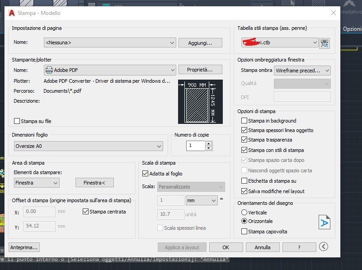Toggle Stampa in background checkbox
Image resolution: width=362 pixels, height=270 pixels.
(x=244, y=121)
